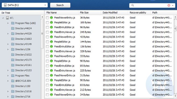Select Directory31663 in the tree

[23, 39]
